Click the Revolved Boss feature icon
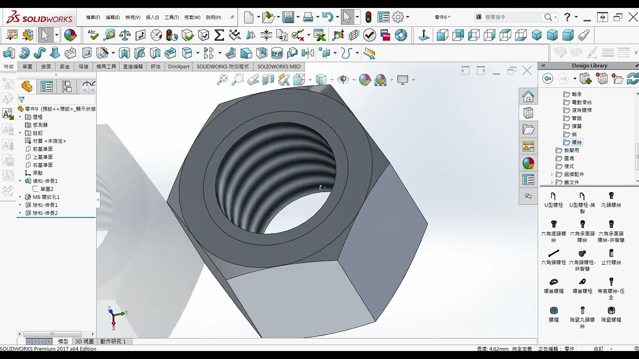Image resolution: width=639 pixels, height=359 pixels. point(24,52)
